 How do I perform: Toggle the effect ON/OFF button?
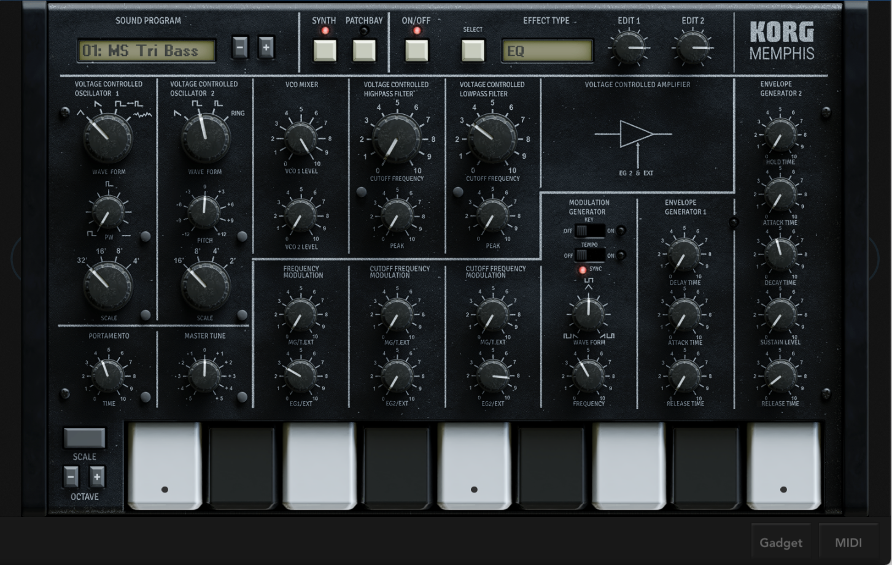coord(416,50)
